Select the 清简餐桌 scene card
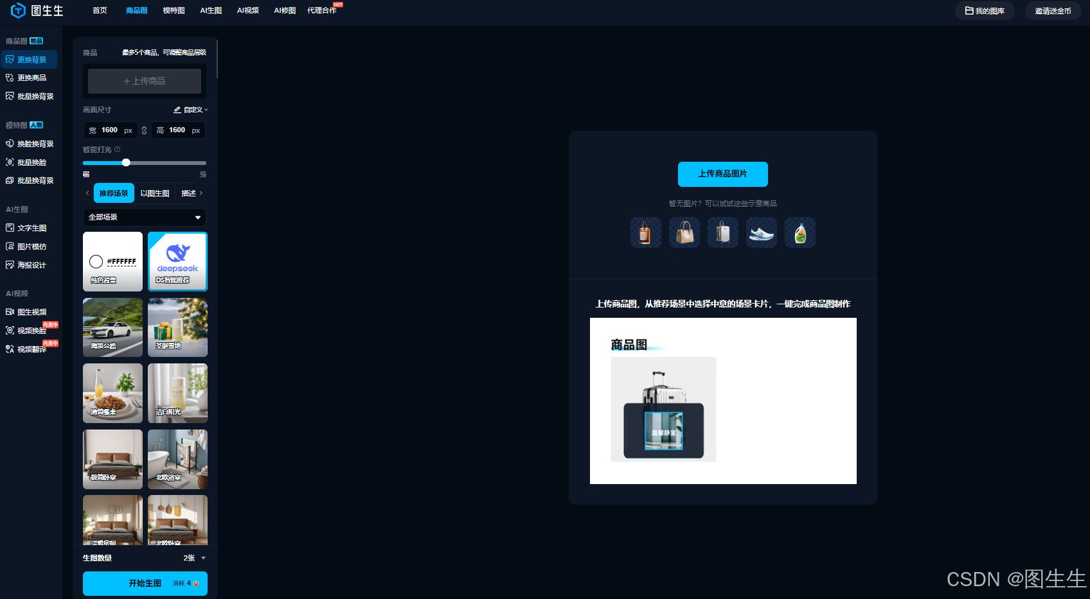Screen dimensions: 1090x599 click(112, 394)
